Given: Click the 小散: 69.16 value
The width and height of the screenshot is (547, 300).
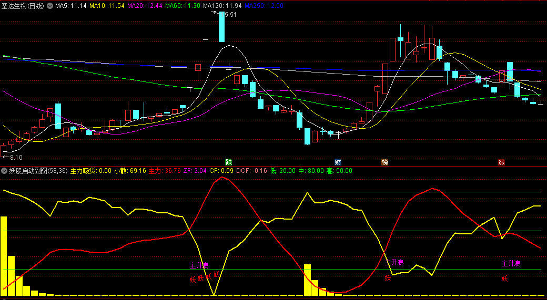Looking at the screenshot, I should tap(130, 171).
